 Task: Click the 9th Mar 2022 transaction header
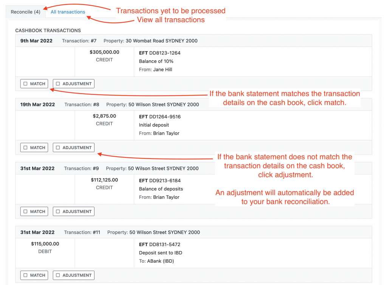(36, 41)
